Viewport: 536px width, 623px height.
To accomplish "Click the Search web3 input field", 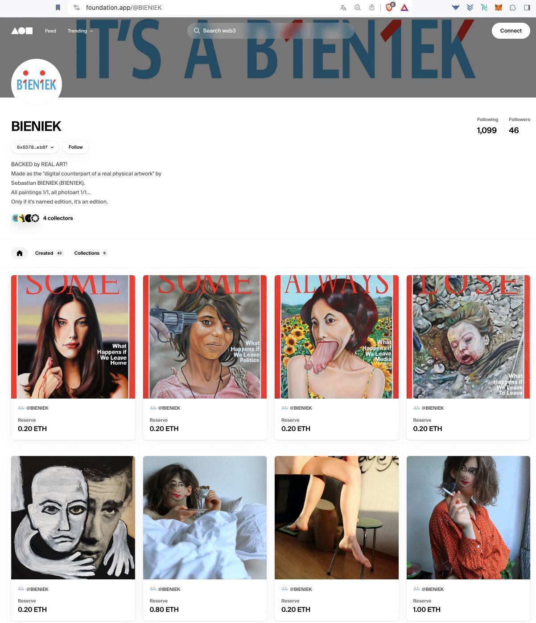I will (271, 31).
